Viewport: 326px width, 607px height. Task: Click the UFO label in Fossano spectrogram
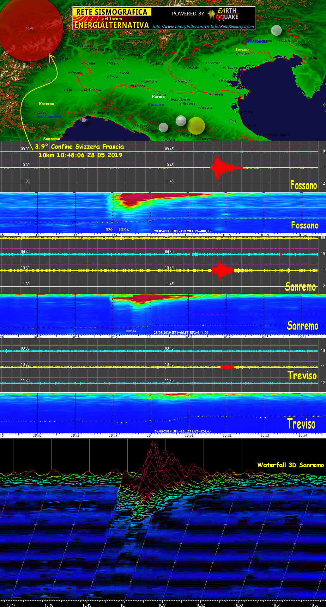(109, 230)
